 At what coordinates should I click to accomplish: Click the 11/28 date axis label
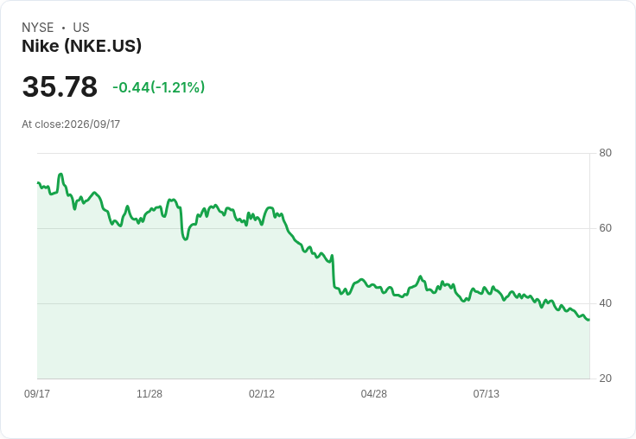click(x=149, y=393)
